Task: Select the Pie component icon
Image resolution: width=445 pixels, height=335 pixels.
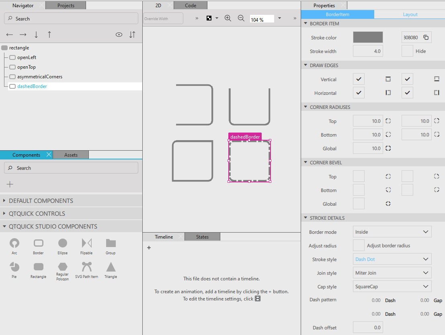Action: click(x=14, y=267)
